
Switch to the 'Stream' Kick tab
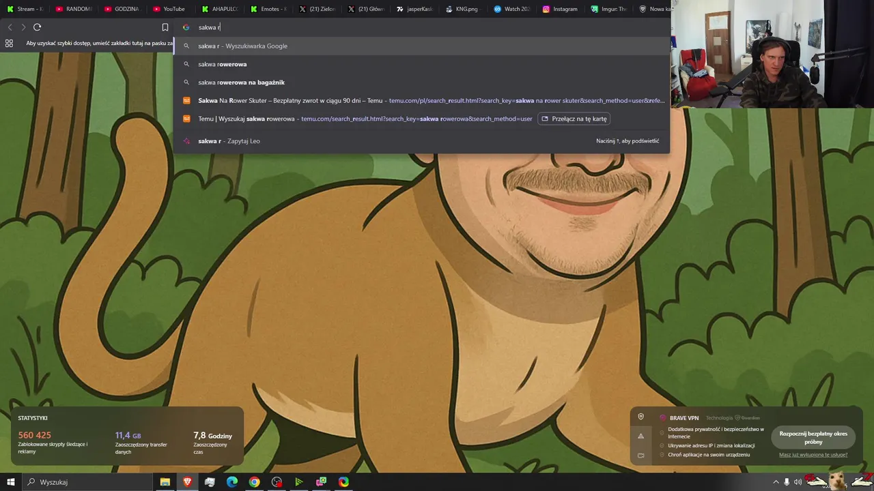[25, 9]
